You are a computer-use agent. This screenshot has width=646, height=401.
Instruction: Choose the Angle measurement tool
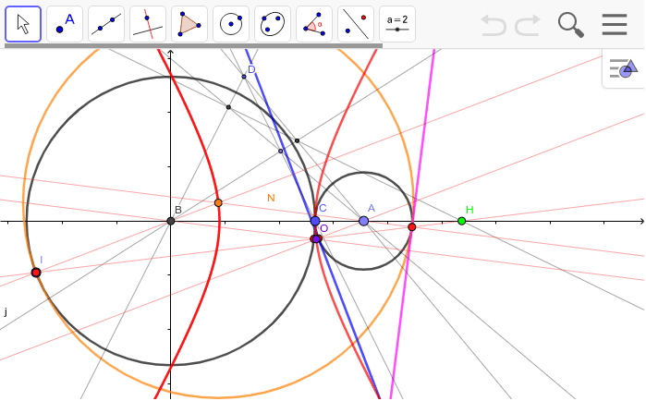click(x=314, y=24)
